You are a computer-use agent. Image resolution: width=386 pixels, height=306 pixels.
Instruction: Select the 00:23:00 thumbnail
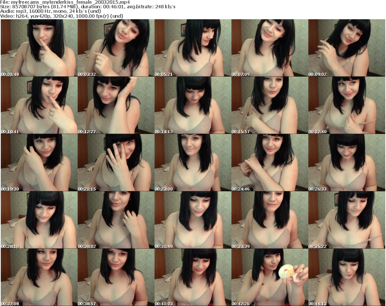(193, 163)
